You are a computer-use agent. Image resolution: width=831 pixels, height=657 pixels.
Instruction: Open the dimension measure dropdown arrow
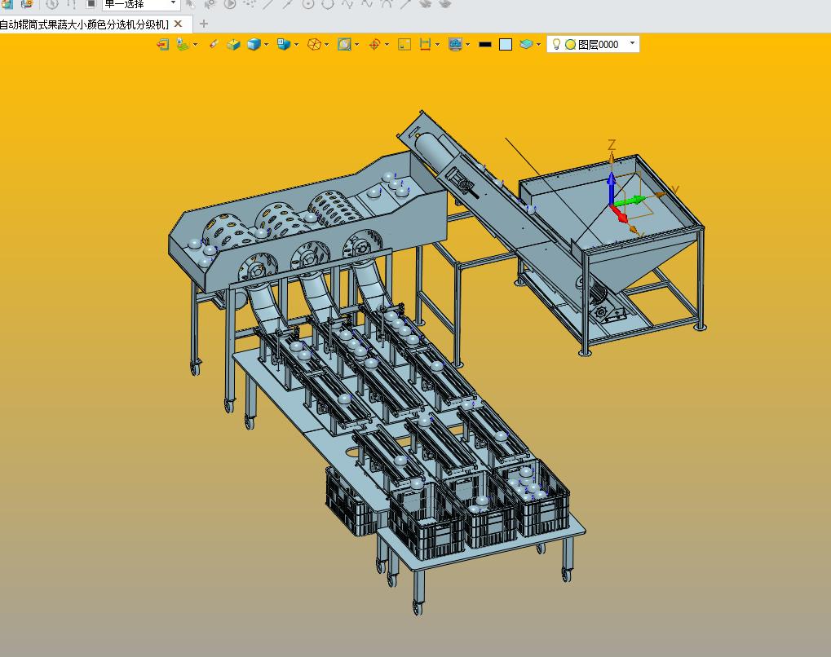437,45
